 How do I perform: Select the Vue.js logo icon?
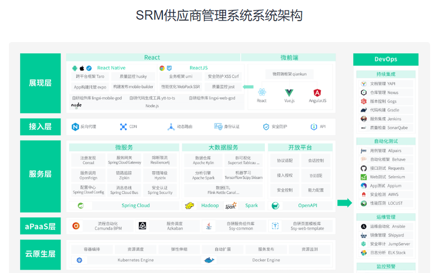pos(289,92)
